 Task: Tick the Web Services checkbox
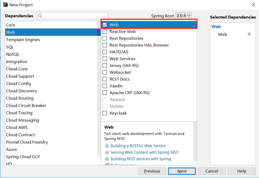tap(105, 59)
